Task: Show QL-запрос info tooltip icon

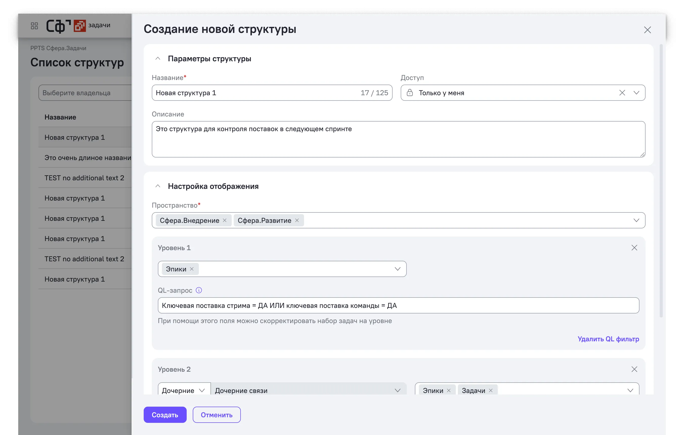Action: [199, 290]
